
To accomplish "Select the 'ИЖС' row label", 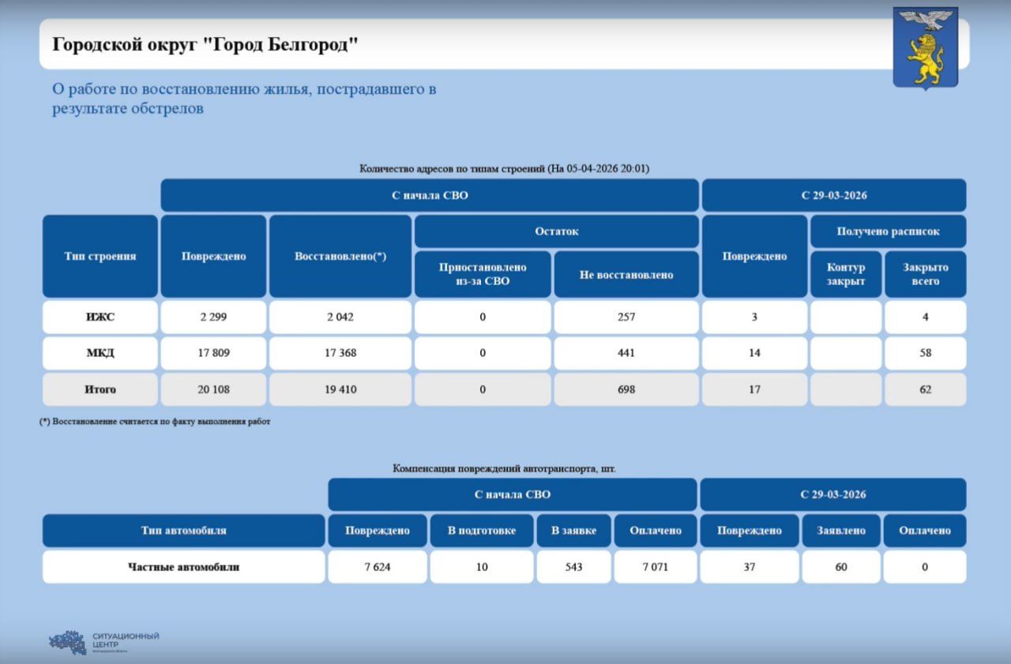I will (100, 317).
